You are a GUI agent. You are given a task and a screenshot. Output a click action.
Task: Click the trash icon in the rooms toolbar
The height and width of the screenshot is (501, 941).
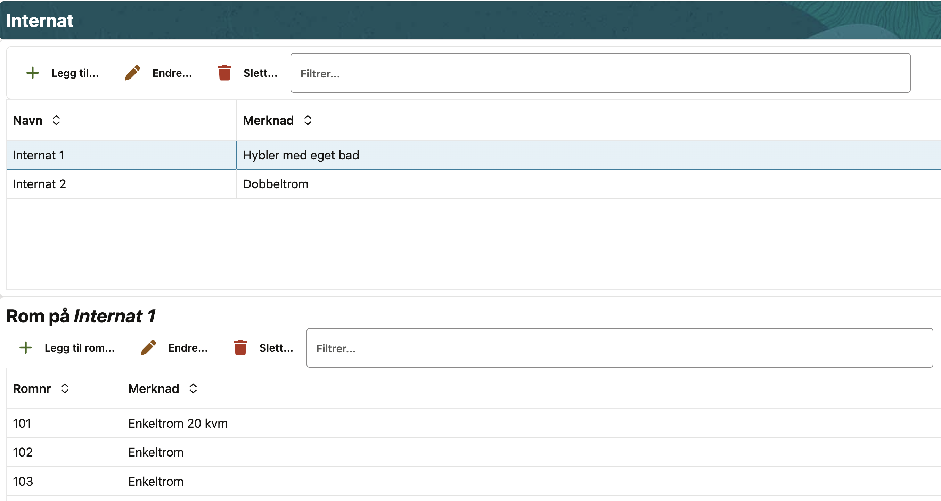(x=240, y=348)
